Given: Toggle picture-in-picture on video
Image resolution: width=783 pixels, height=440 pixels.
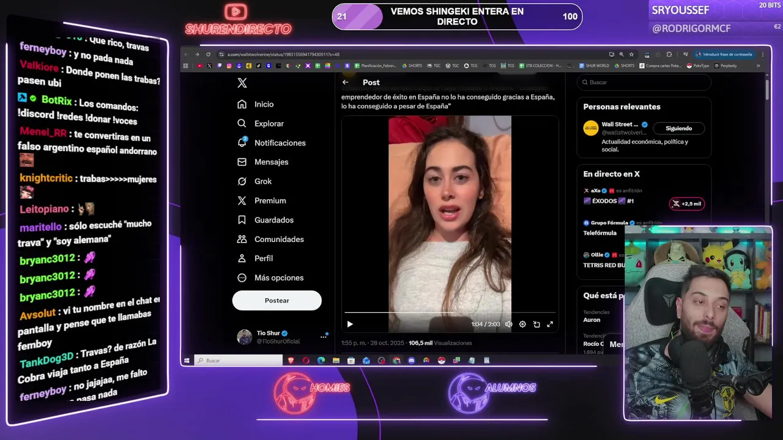Looking at the screenshot, I should point(536,324).
